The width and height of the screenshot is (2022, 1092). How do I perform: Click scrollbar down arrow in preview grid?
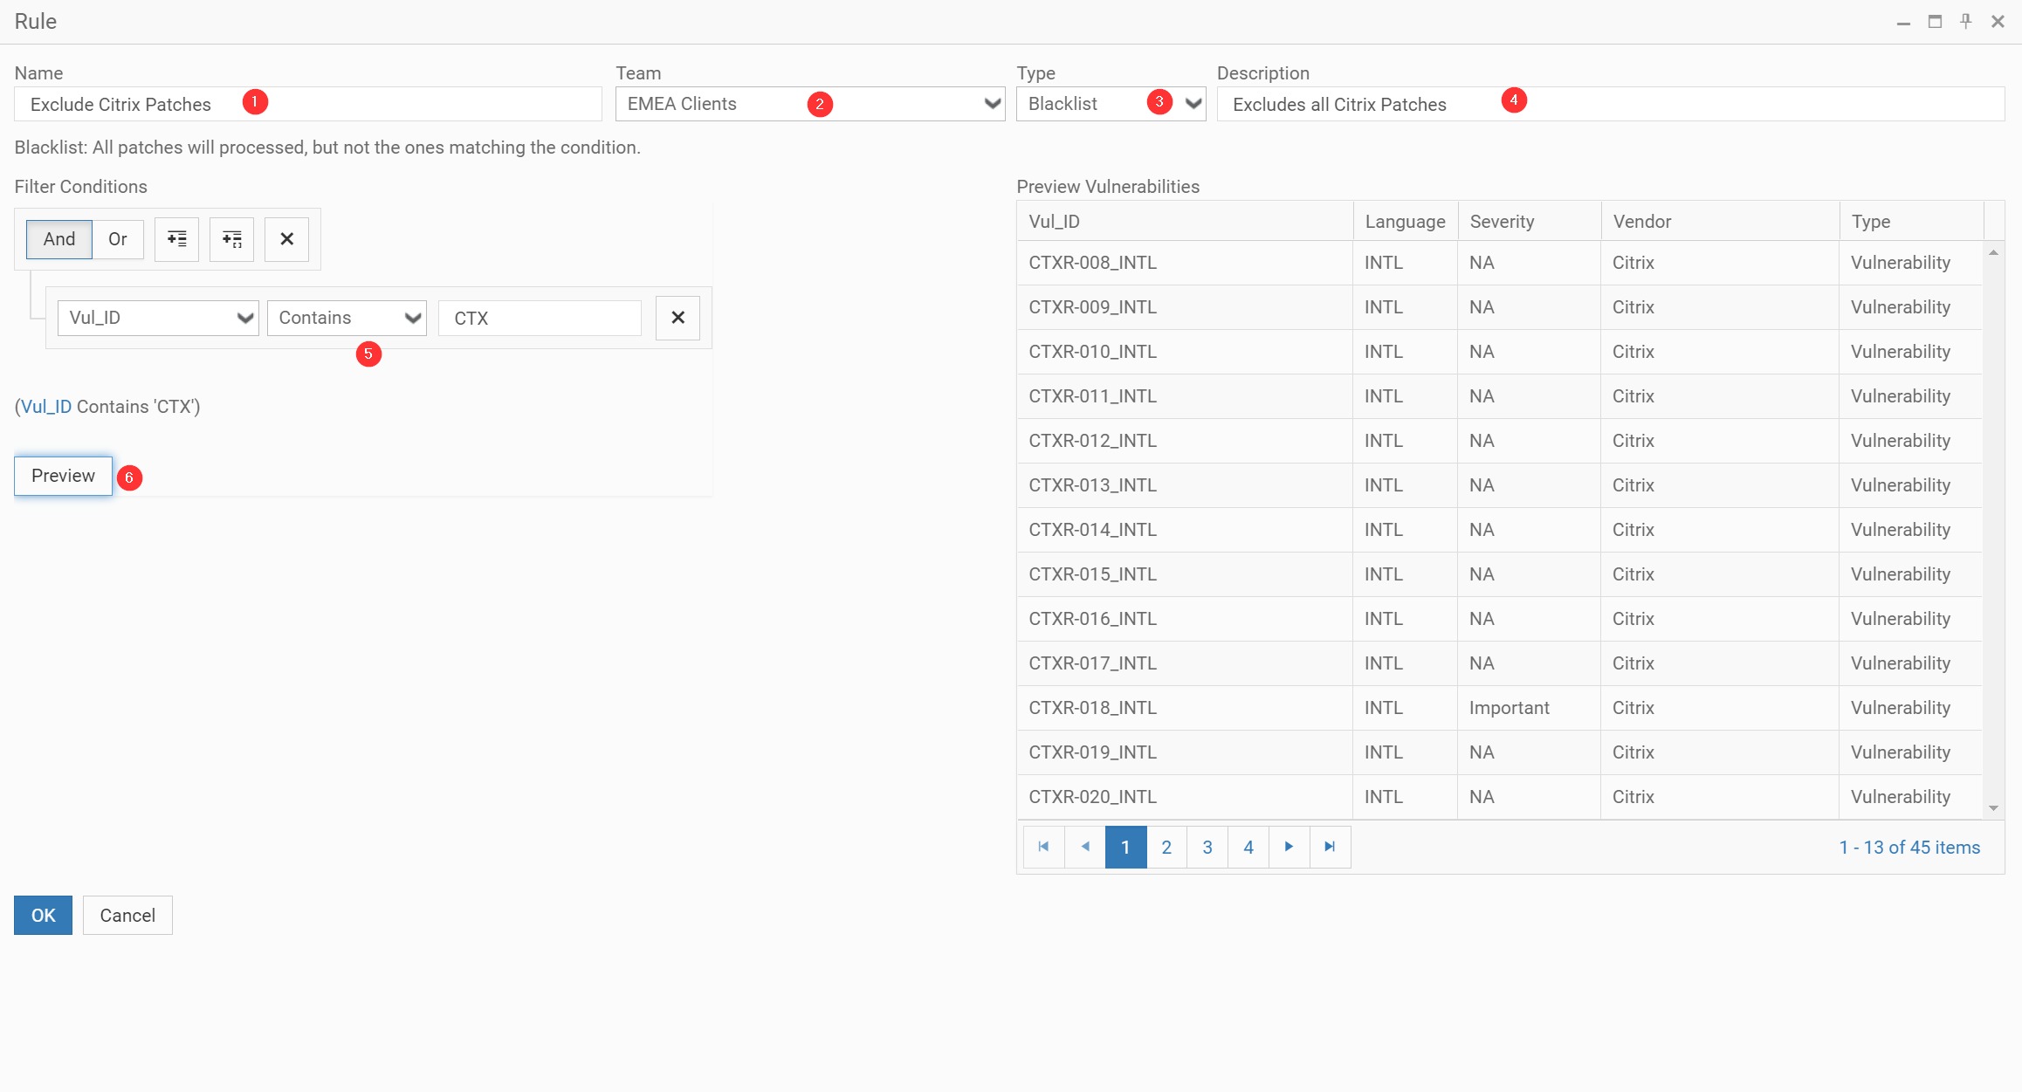point(1993,808)
